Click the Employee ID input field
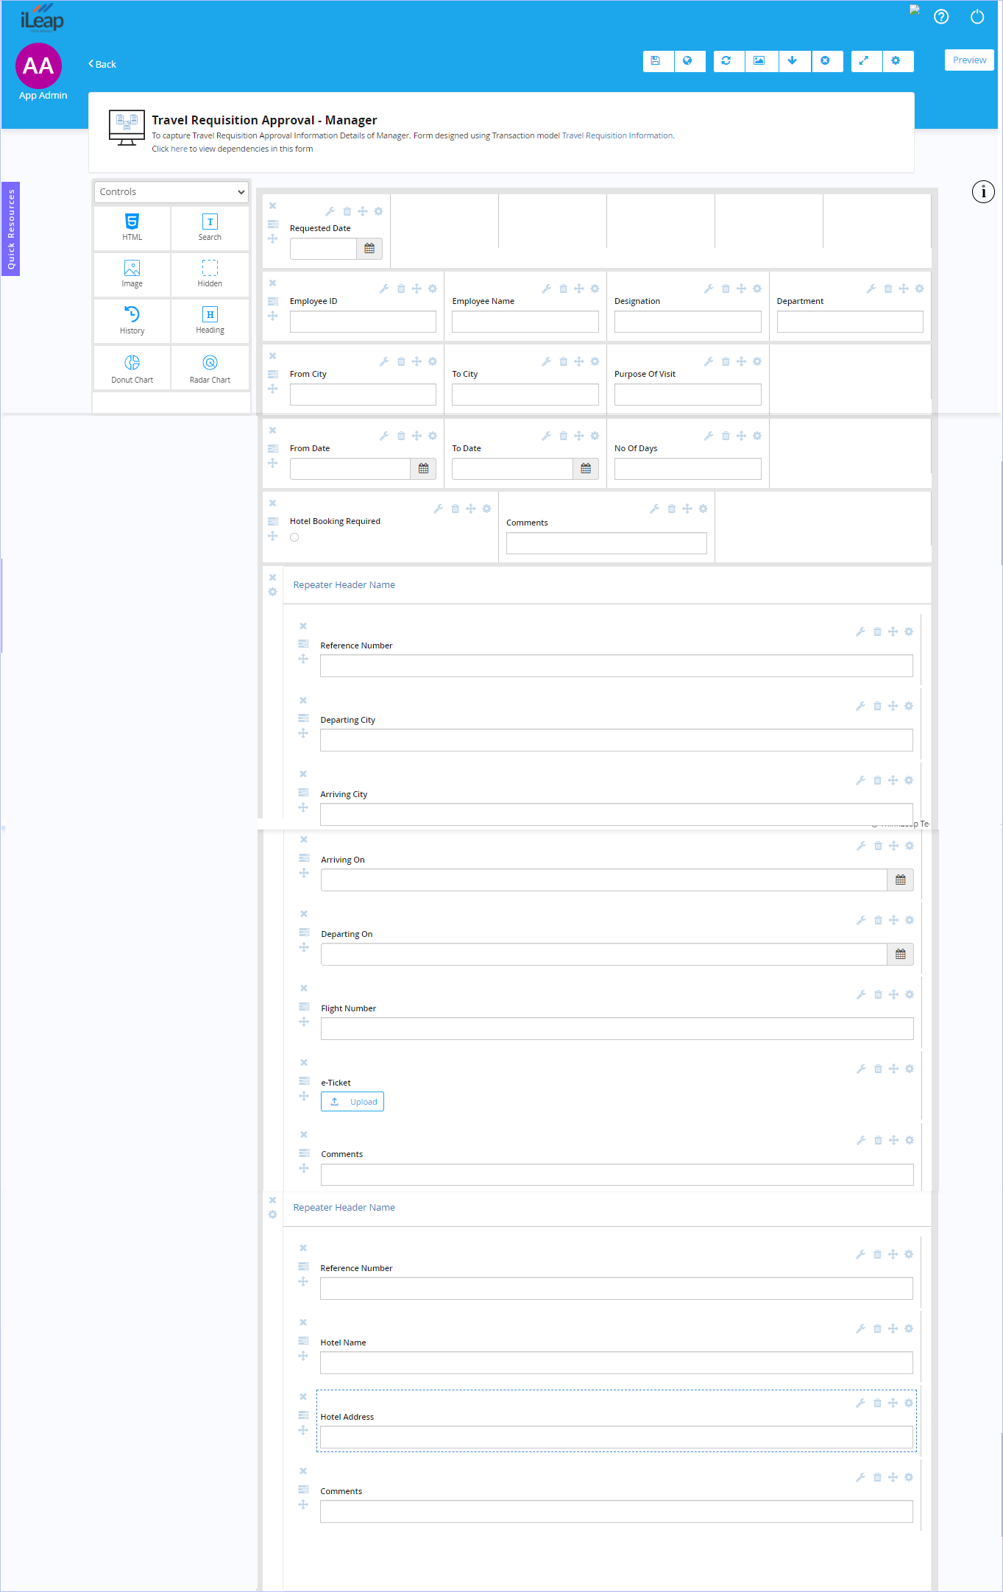 pyautogui.click(x=363, y=322)
